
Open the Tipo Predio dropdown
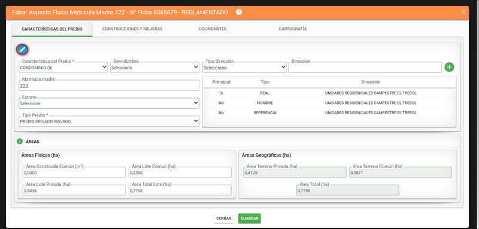tap(109, 121)
